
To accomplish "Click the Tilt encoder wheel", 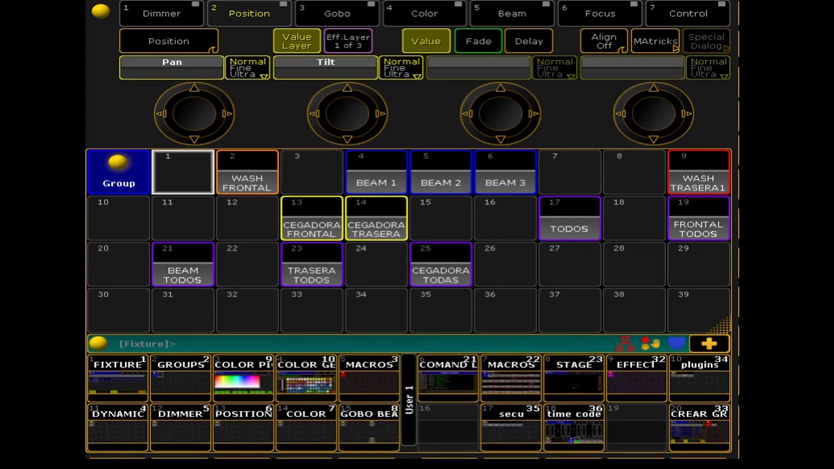I will [347, 113].
